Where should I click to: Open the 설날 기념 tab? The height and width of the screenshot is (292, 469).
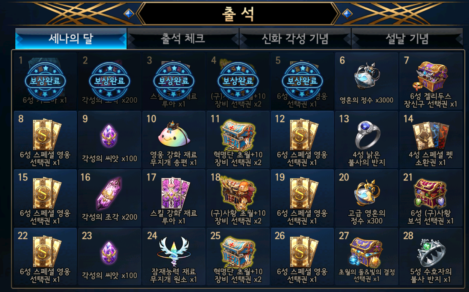tap(407, 38)
